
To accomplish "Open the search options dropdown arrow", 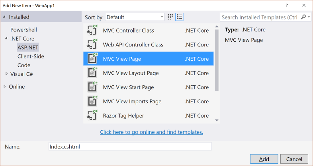I will pos(309,17).
